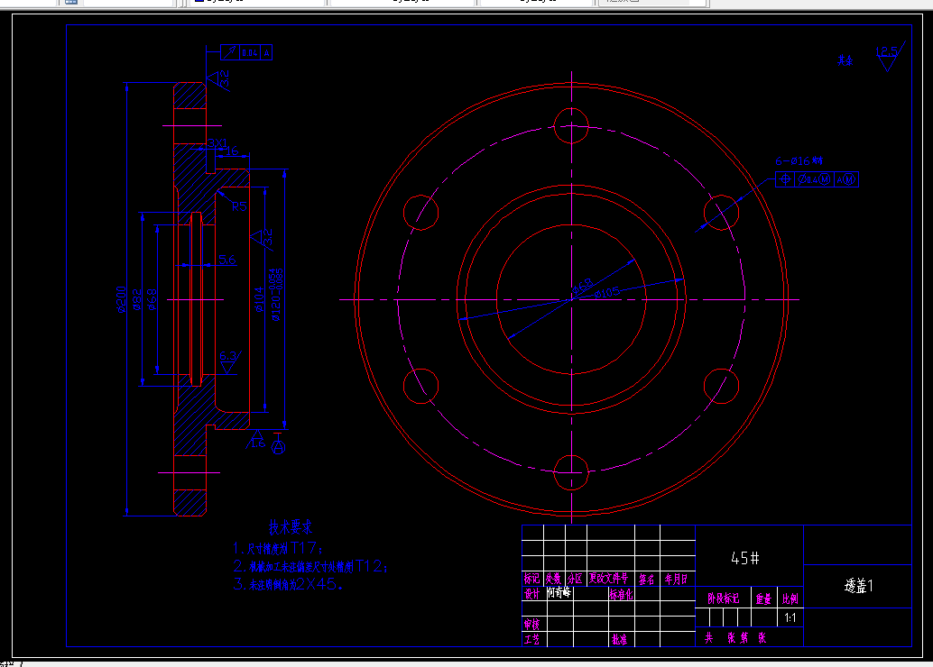933x667 pixels.
Task: Select the 更改文件号 cell
Action: tap(609, 579)
